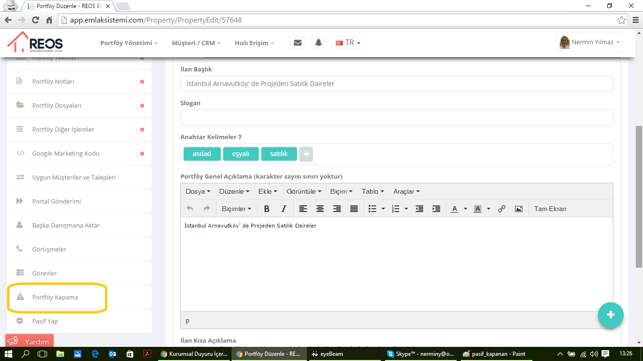Align text center in the editor

(320, 209)
